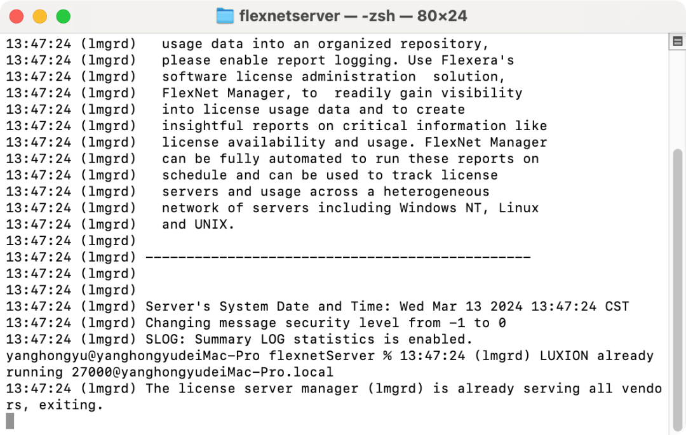Click the terminal cursor block at the prompt

click(10, 421)
